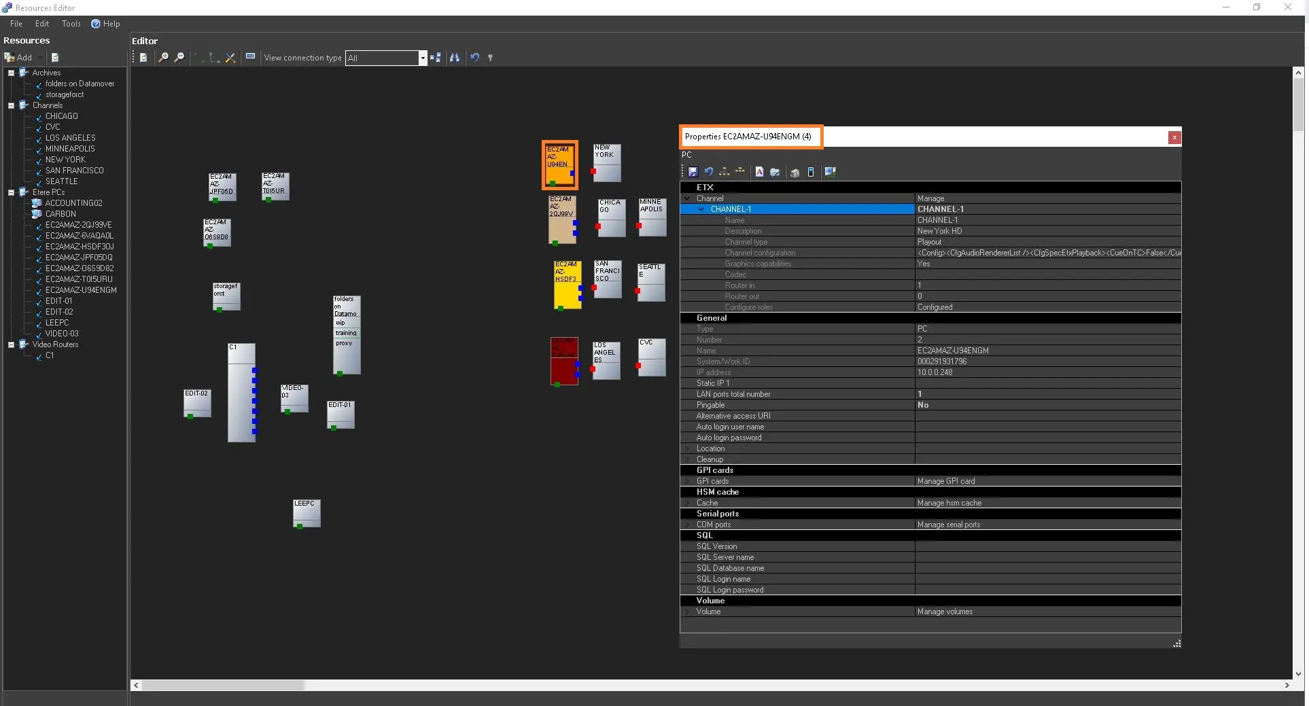The image size is (1309, 706).
Task: Open the Edit menu
Action: 42,24
